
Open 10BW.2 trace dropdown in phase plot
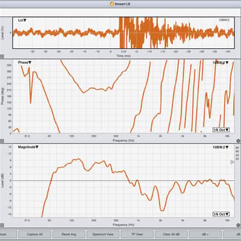tap(221, 63)
